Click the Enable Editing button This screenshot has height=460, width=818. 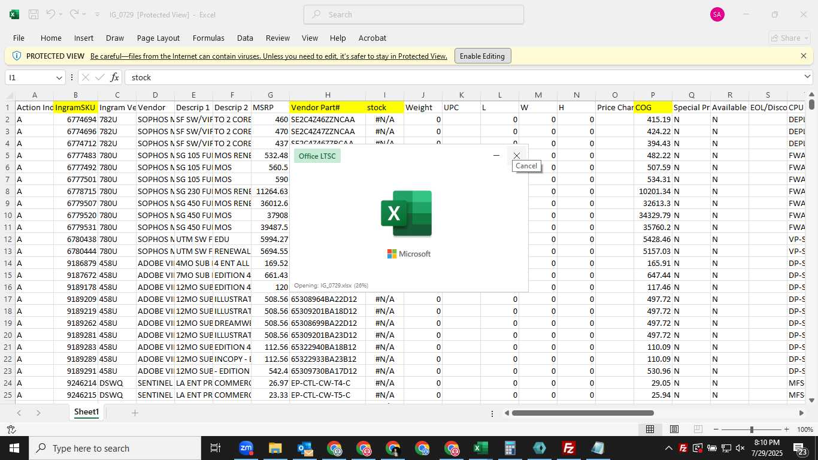(483, 56)
